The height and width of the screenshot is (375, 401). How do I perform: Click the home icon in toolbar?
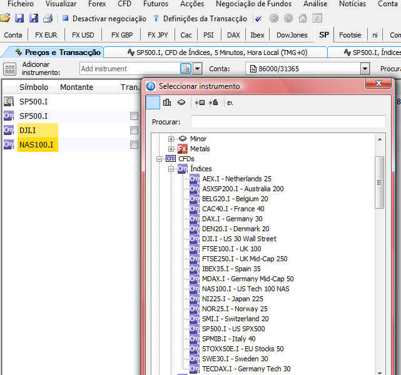point(303,18)
